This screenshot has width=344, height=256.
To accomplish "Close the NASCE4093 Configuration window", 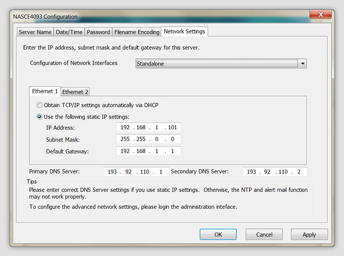I will coord(321,15).
